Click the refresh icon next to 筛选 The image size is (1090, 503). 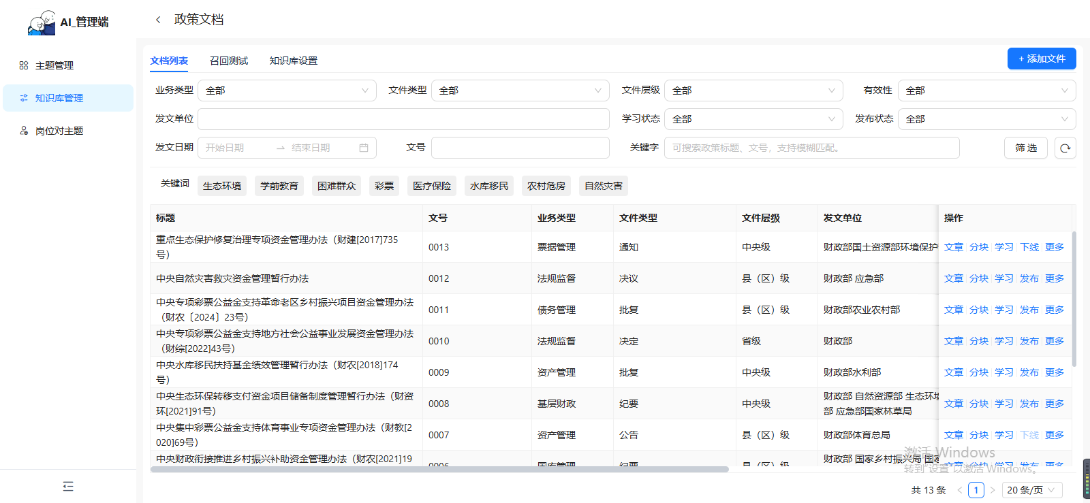tap(1065, 148)
